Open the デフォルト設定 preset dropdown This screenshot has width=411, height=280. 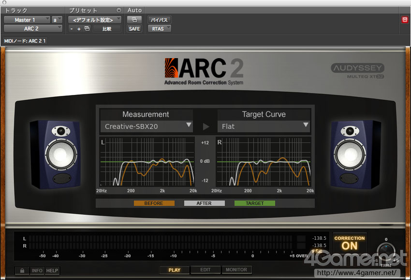click(95, 20)
